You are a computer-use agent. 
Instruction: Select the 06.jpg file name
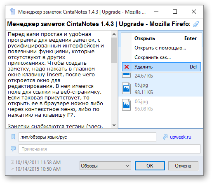[141, 101]
